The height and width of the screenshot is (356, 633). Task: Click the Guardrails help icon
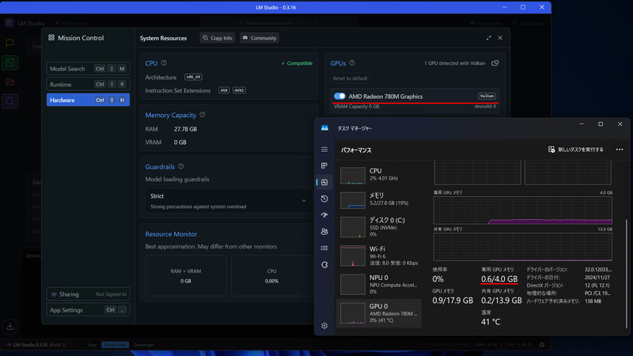click(x=181, y=166)
